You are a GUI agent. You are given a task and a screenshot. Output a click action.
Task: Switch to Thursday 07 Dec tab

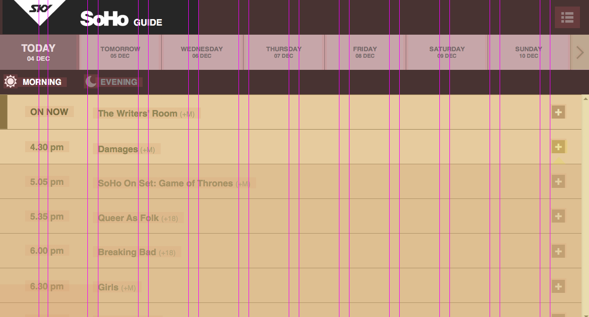[284, 52]
